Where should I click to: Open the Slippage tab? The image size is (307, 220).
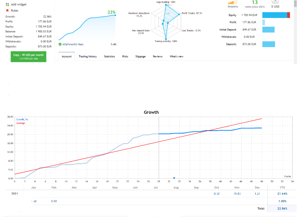pyautogui.click(x=140, y=56)
